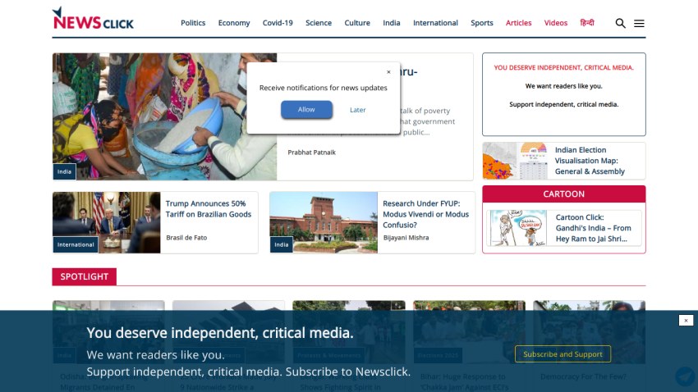The height and width of the screenshot is (392, 698).
Task: Open the Covid-19 section
Action: tap(278, 23)
